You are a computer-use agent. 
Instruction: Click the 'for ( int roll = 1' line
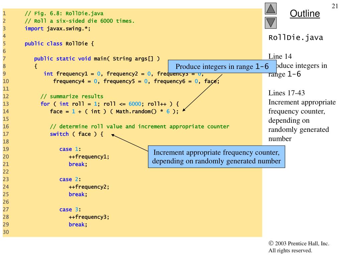pos(110,104)
